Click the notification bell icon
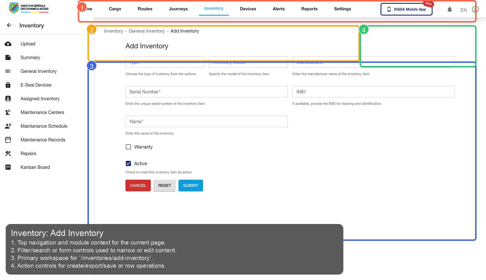The image size is (486, 280). click(450, 9)
